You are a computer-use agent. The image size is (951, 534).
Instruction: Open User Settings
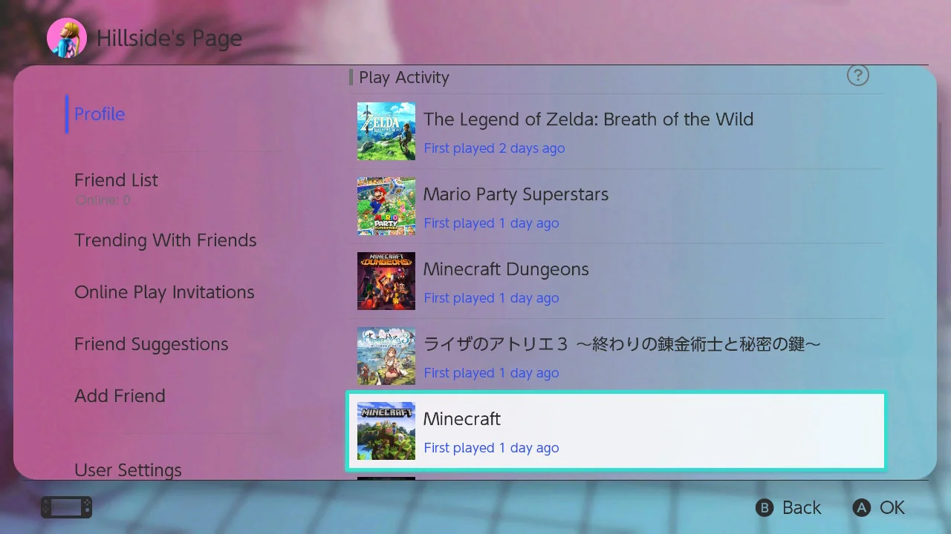click(128, 470)
